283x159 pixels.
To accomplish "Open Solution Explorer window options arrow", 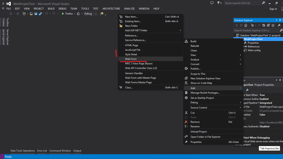I will click(277, 20).
